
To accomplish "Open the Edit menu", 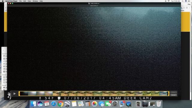I will (25, 1).
